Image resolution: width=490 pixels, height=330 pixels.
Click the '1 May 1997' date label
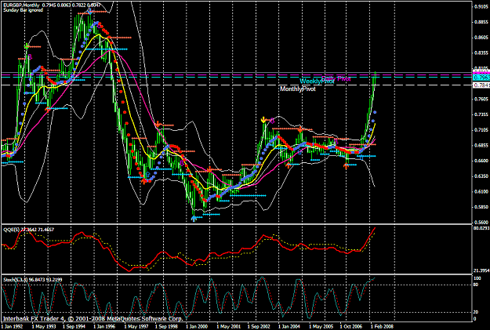(x=136, y=327)
